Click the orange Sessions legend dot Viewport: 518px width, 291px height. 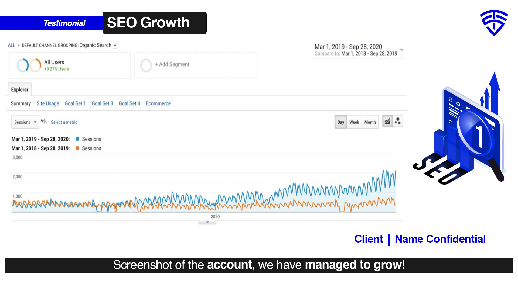77,148
